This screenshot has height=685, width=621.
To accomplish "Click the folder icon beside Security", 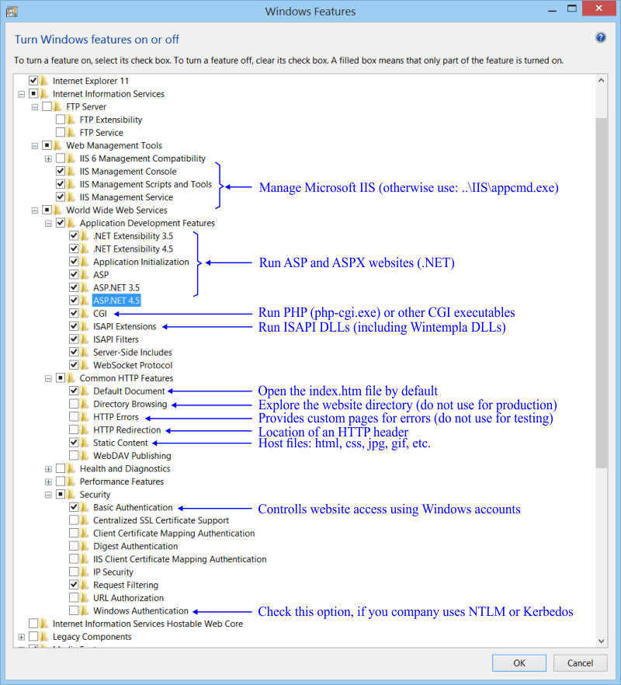I will tap(71, 494).
